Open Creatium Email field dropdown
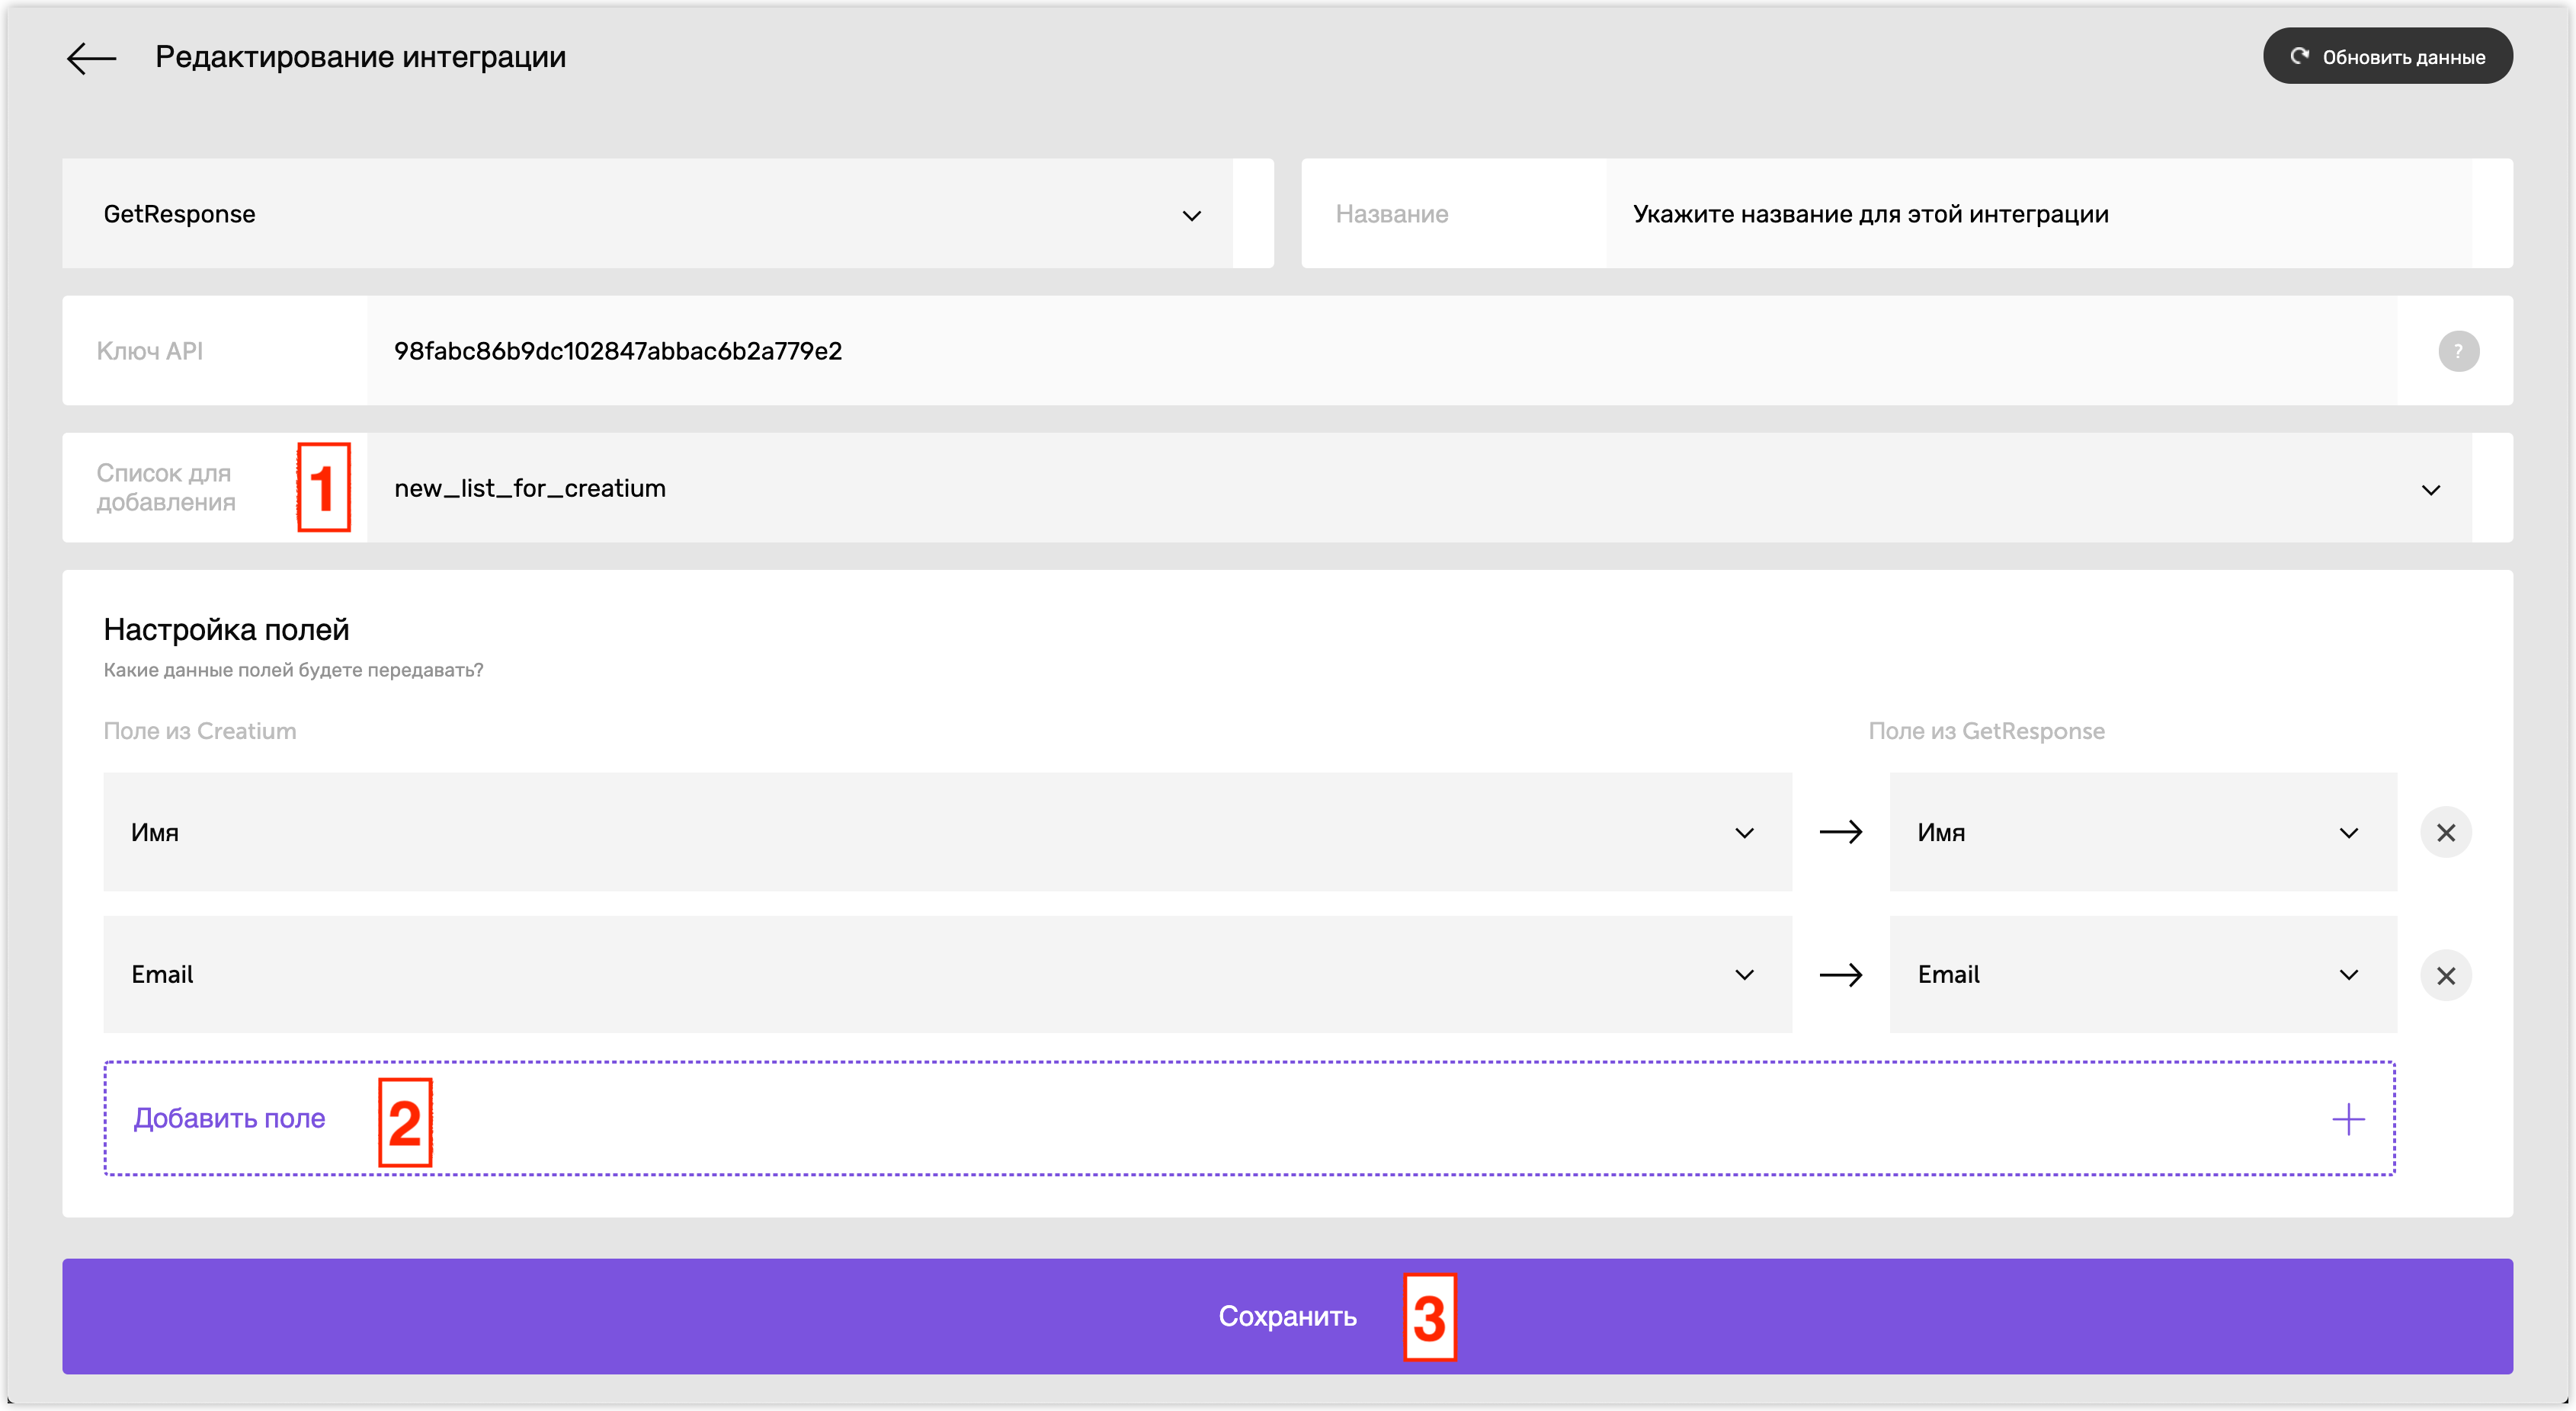This screenshot has width=2576, height=1411. coord(947,975)
